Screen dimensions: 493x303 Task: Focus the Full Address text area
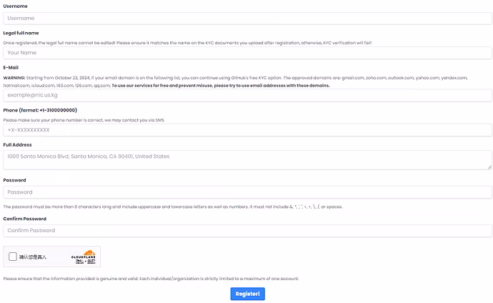pyautogui.click(x=247, y=159)
